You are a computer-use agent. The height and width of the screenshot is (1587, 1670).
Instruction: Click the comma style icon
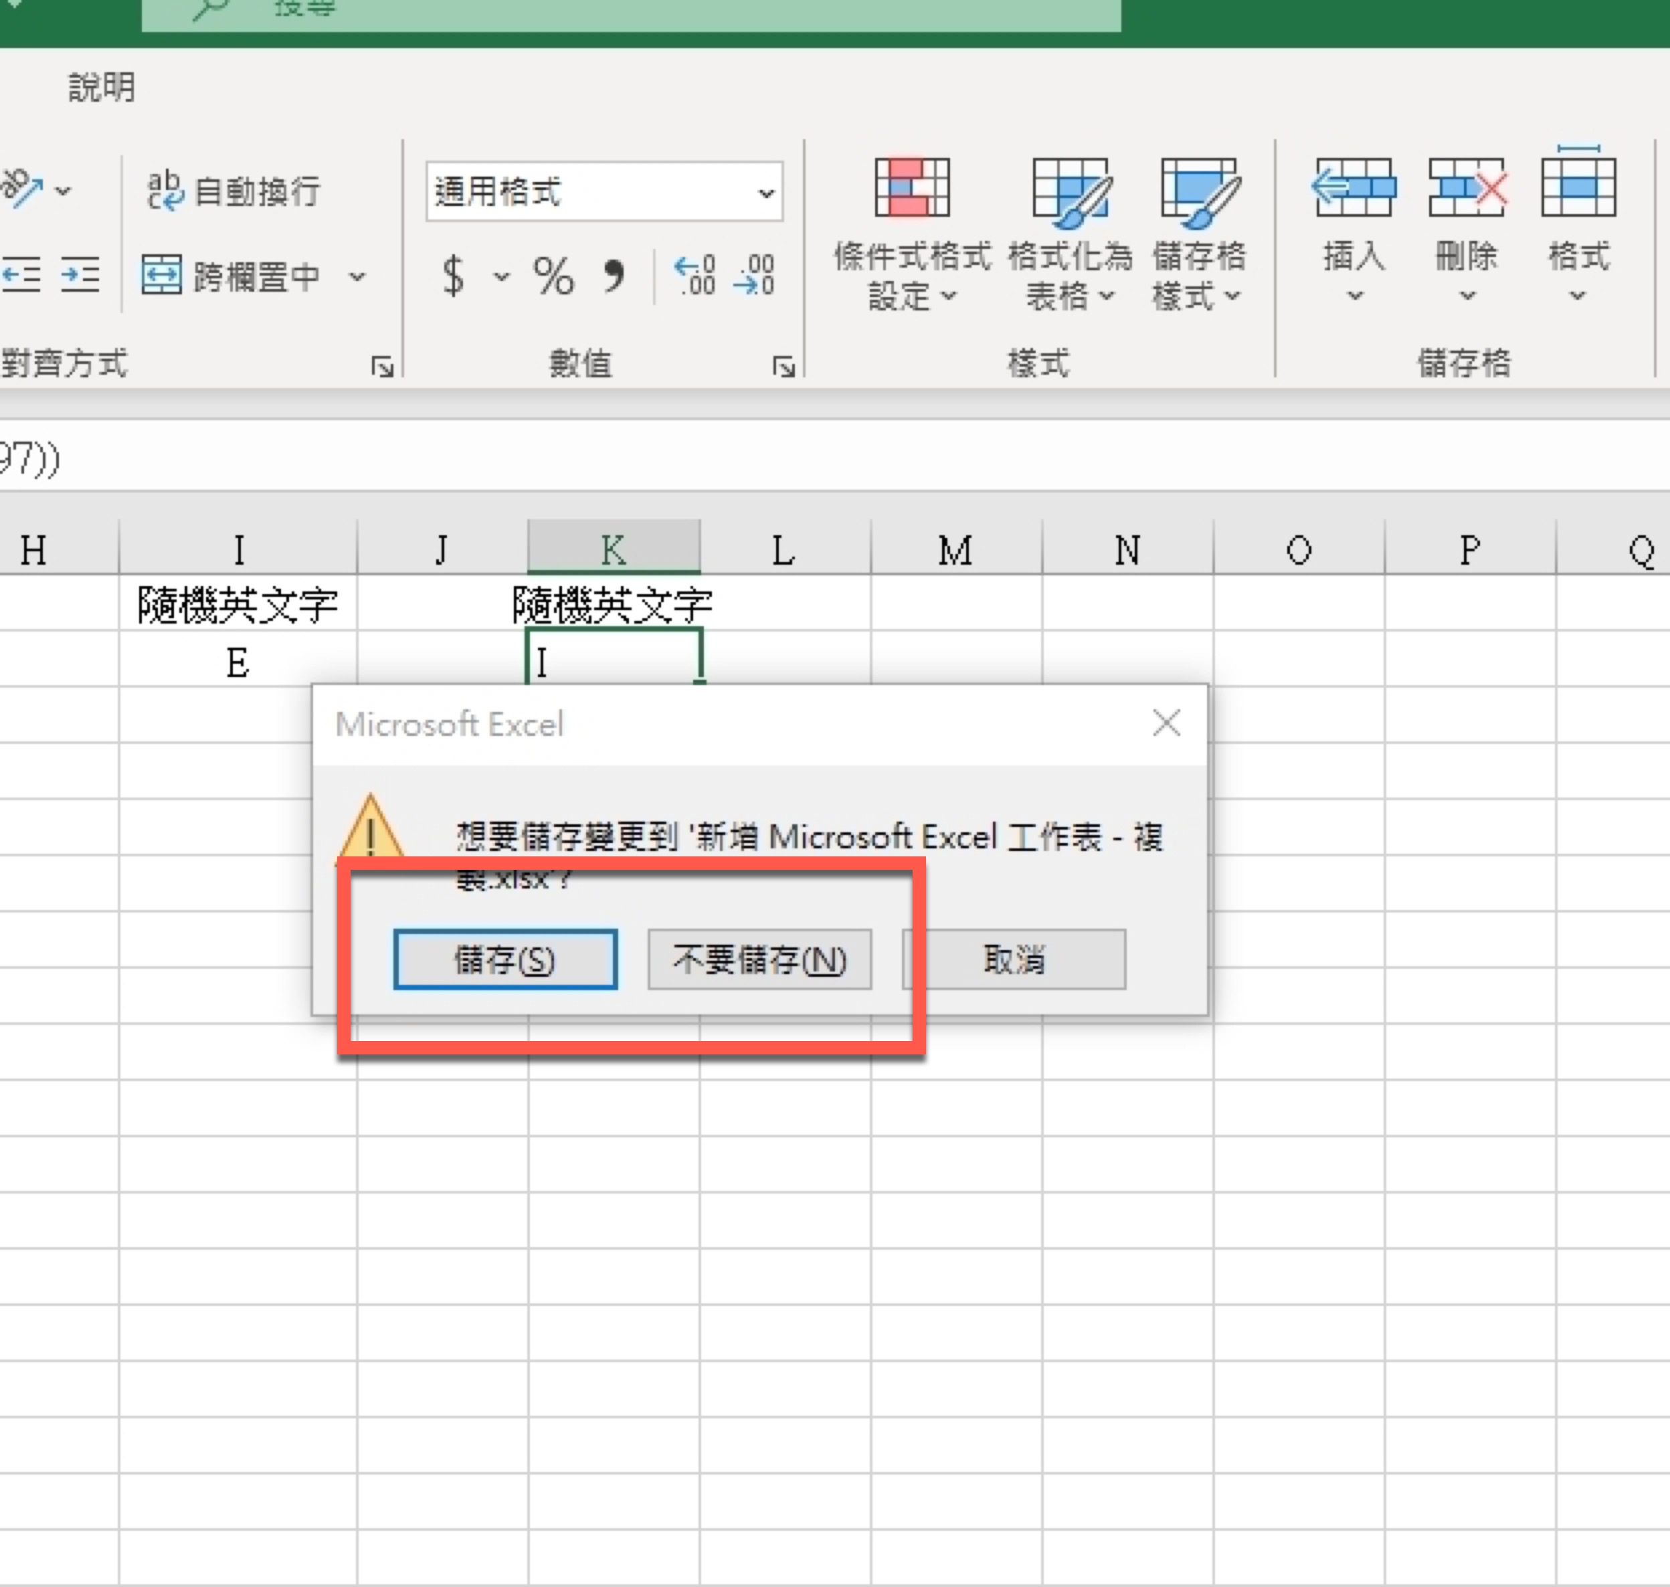click(614, 276)
